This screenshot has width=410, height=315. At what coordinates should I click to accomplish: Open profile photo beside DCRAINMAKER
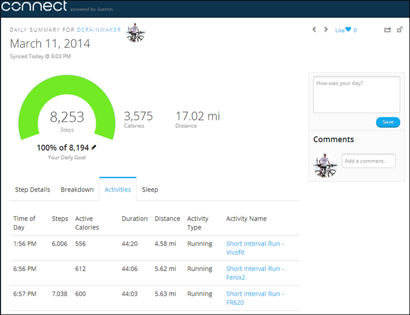tap(135, 33)
